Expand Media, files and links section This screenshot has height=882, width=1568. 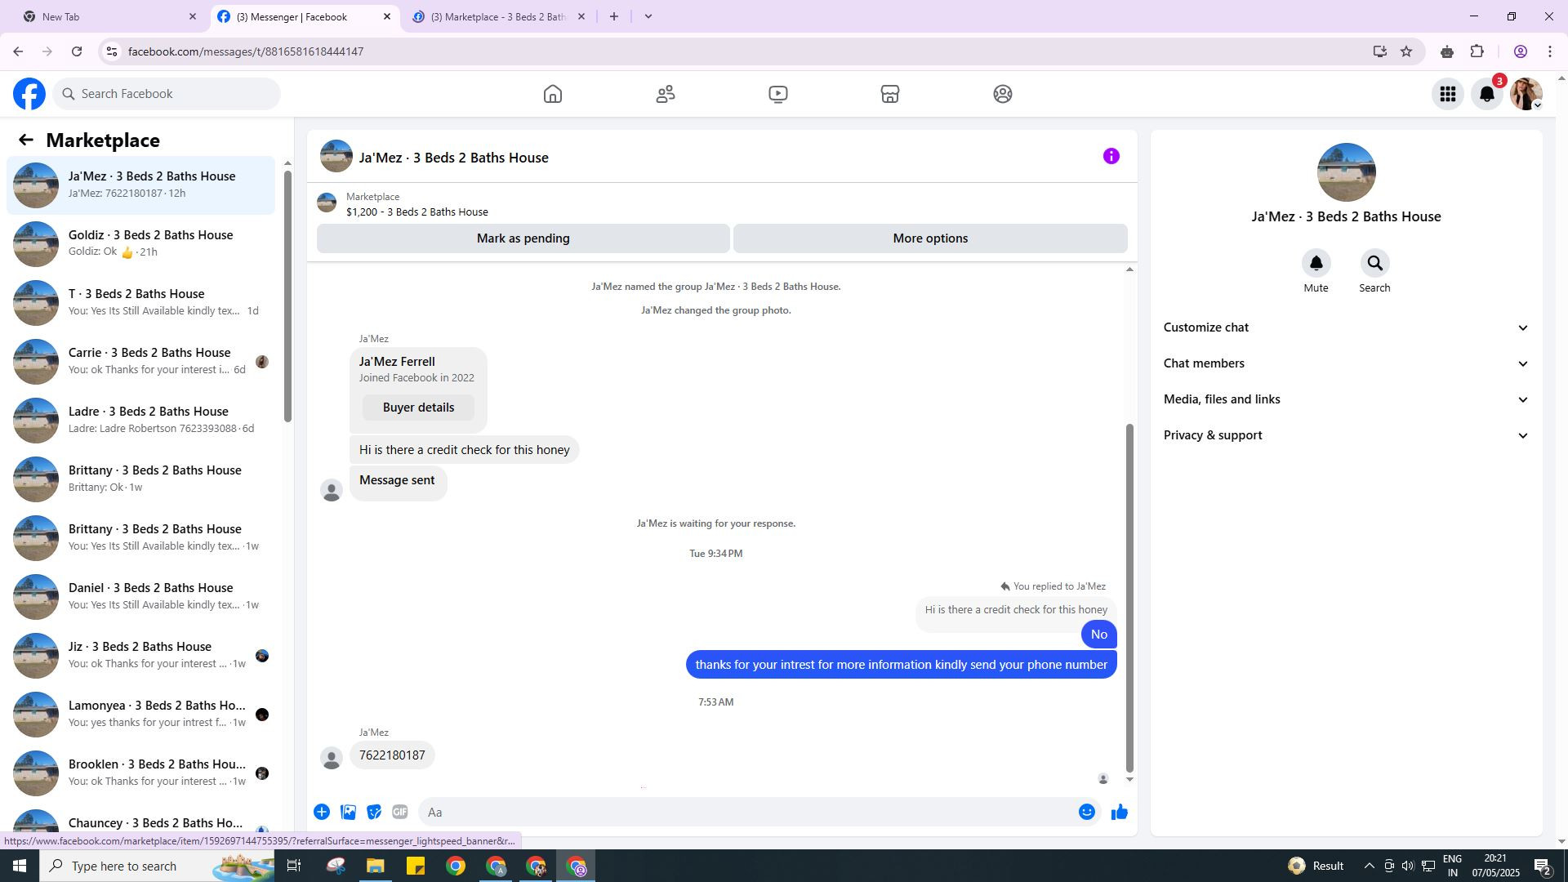(x=1345, y=399)
